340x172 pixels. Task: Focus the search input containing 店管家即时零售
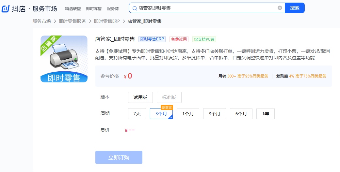coord(207,8)
